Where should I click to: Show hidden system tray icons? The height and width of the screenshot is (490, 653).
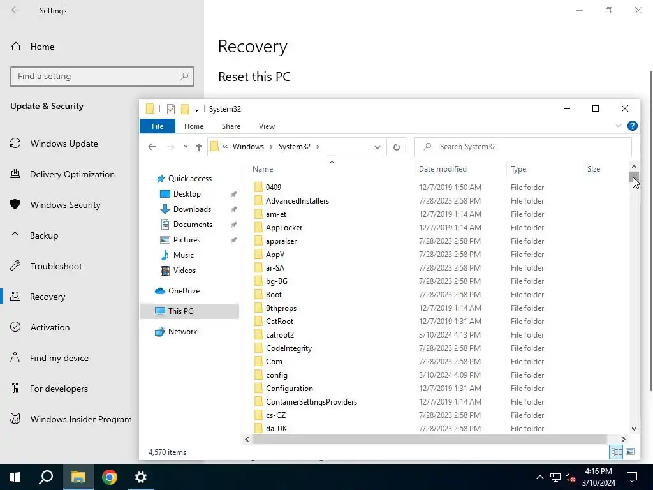point(539,477)
